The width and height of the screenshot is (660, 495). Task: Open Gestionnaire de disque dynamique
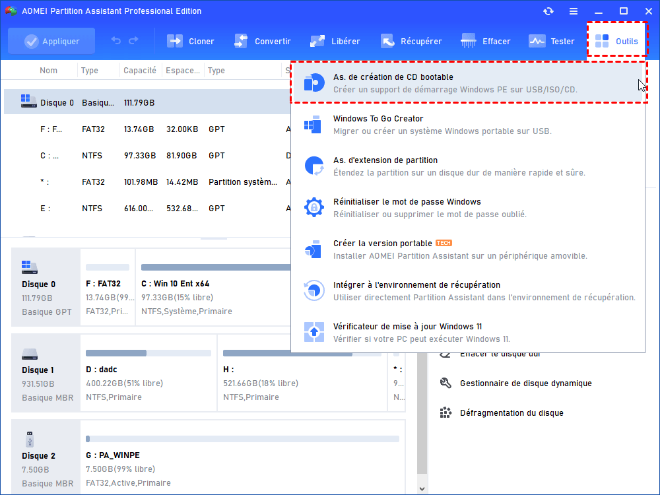point(516,383)
